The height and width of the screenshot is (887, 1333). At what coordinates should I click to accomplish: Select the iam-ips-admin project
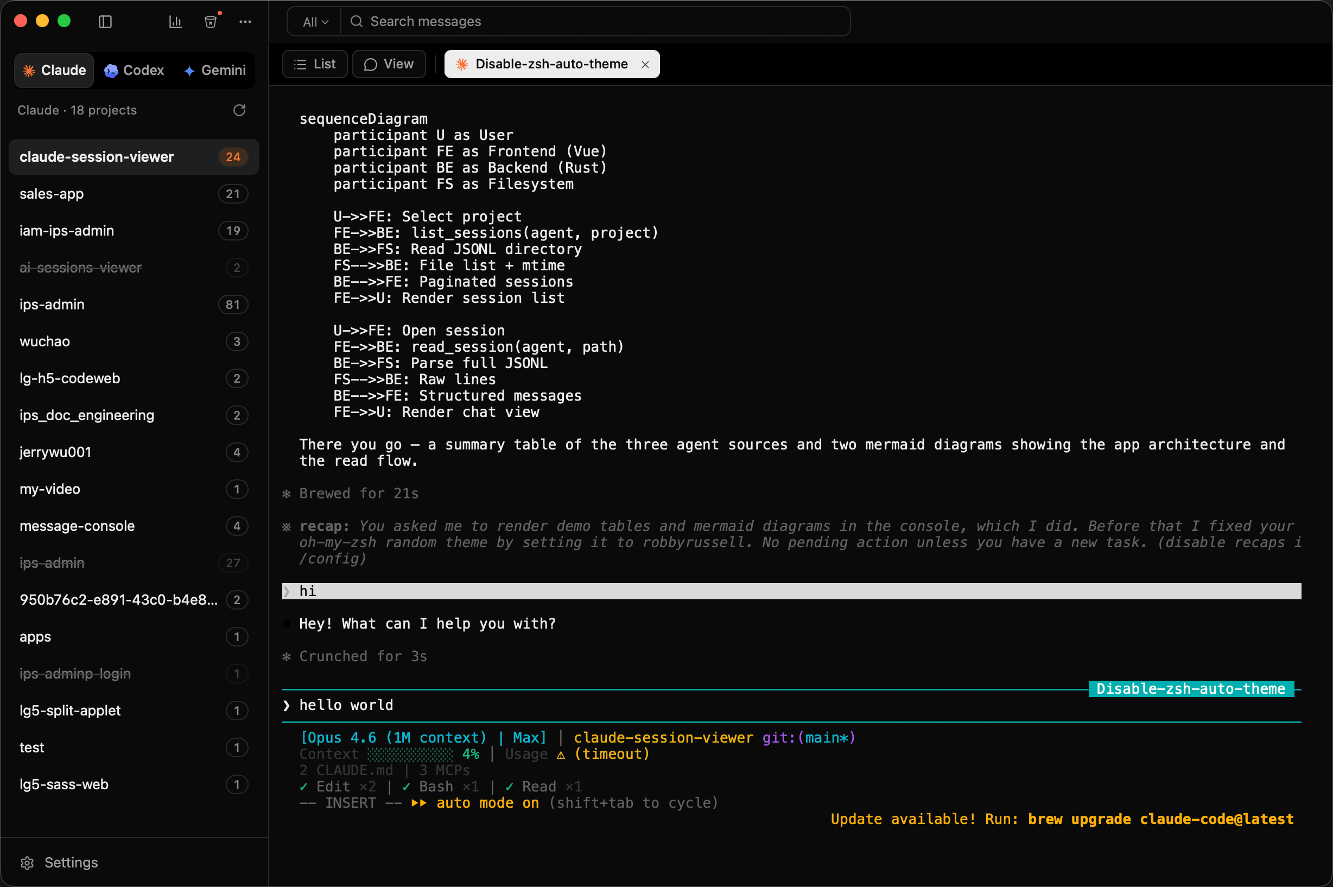pos(134,231)
